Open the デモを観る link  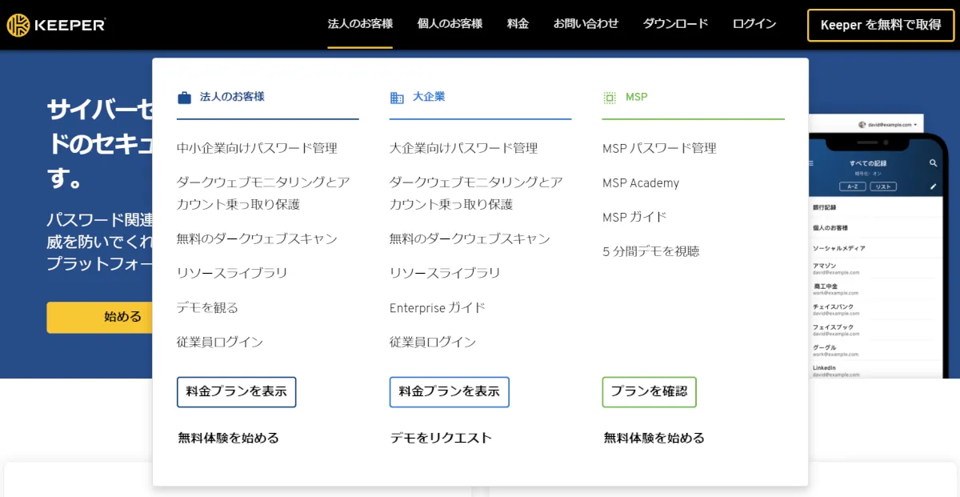pos(207,307)
